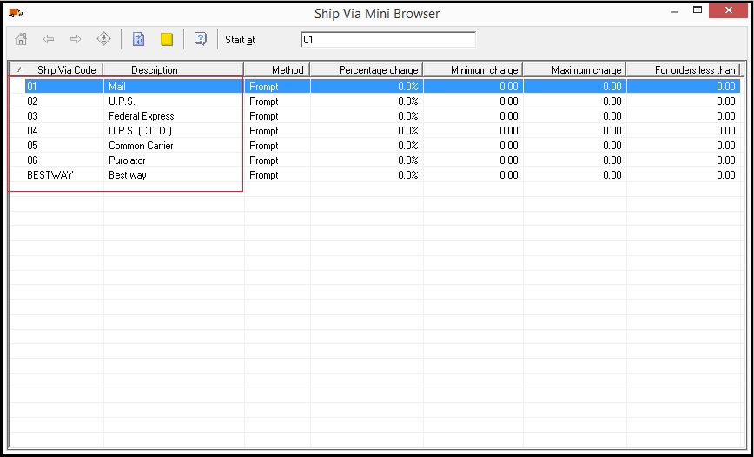Select ship via code 05
The width and height of the screenshot is (754, 457).
click(64, 146)
